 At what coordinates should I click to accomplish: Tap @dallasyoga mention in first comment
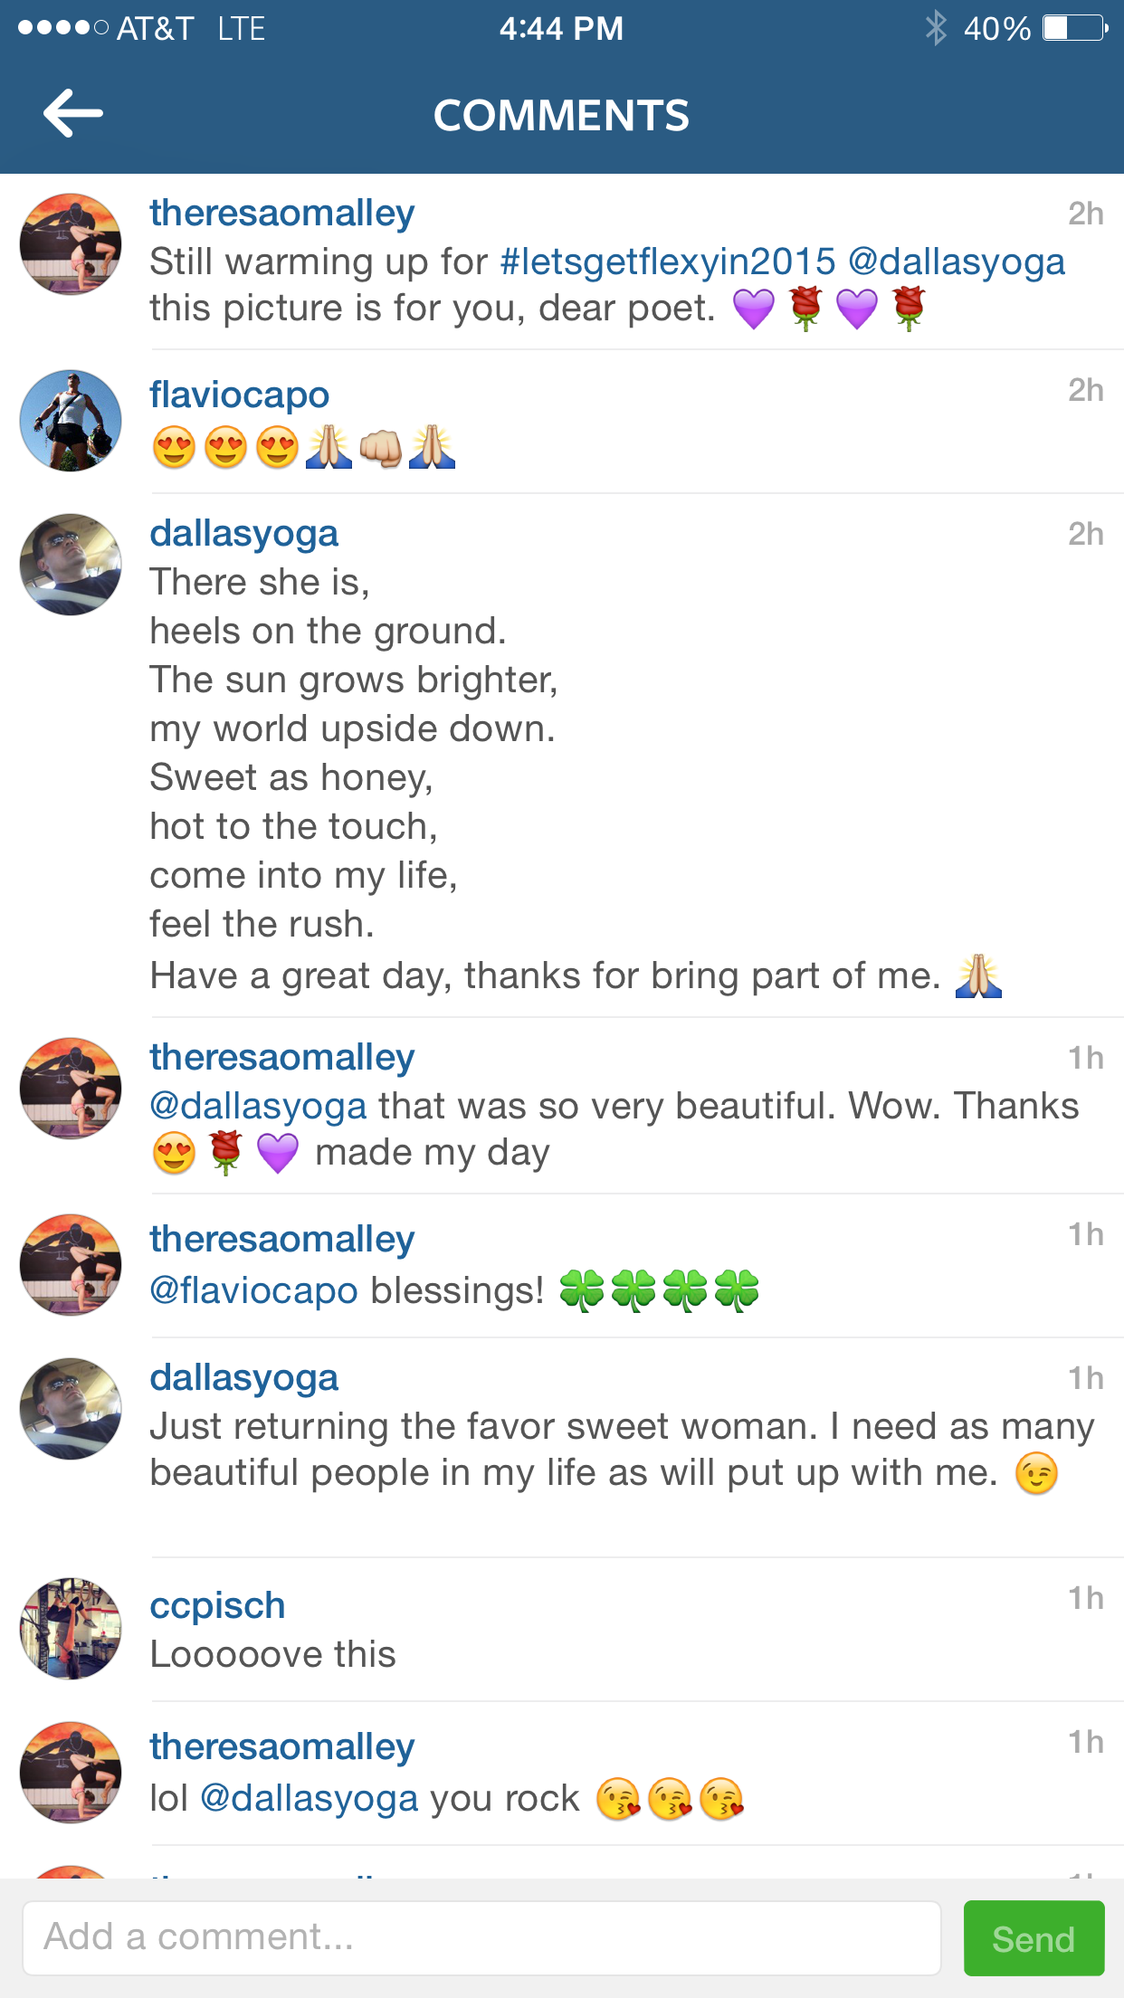957,262
